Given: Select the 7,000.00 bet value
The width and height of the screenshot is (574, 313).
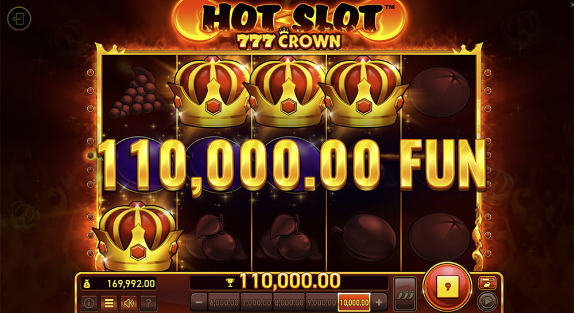Looking at the screenshot, I should click(x=256, y=303).
